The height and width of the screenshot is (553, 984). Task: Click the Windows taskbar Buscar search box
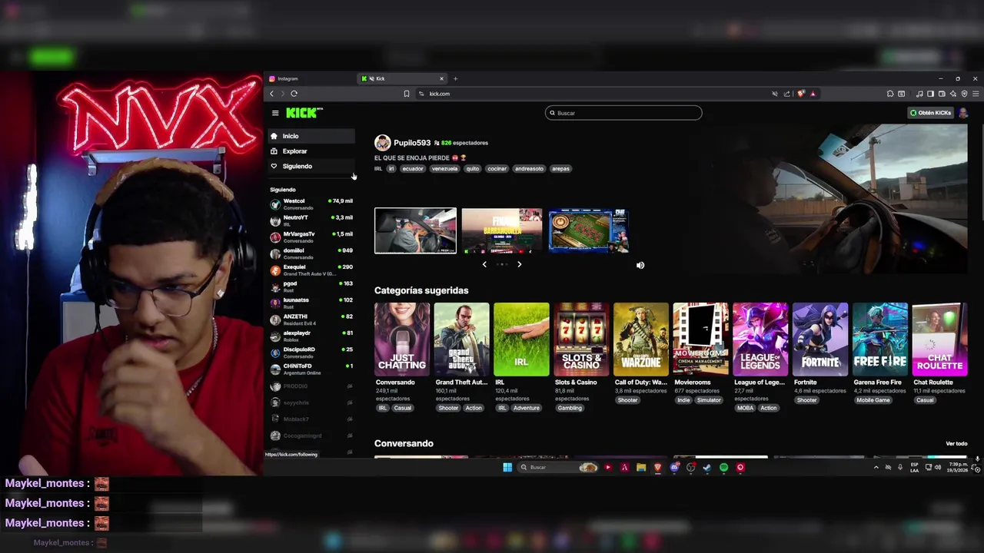pyautogui.click(x=557, y=467)
